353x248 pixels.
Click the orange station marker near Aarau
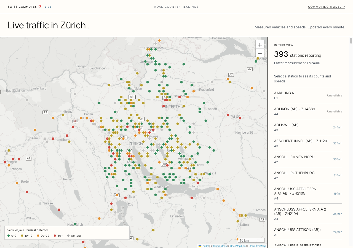coord(35,130)
